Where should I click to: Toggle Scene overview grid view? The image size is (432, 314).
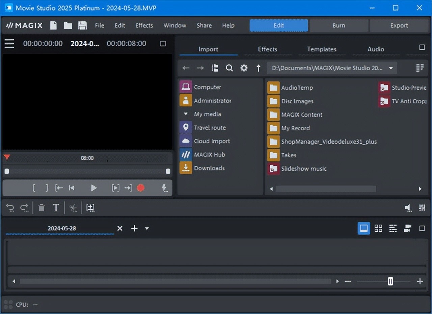coord(378,229)
